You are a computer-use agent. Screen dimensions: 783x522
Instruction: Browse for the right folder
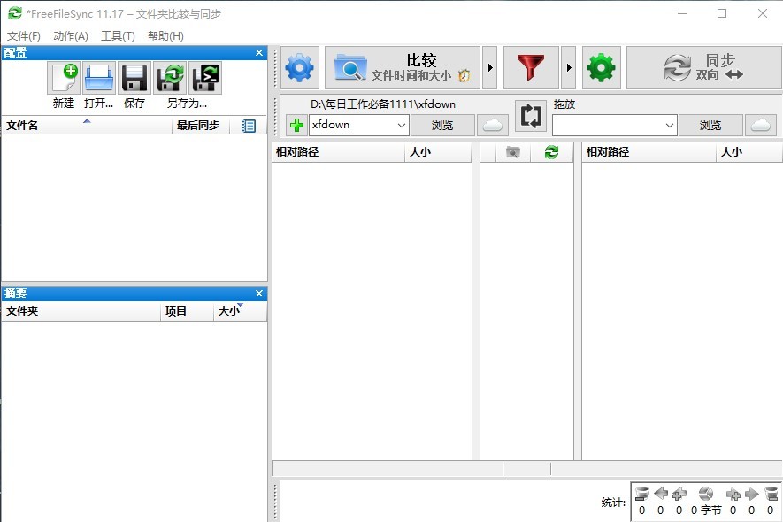(x=710, y=126)
